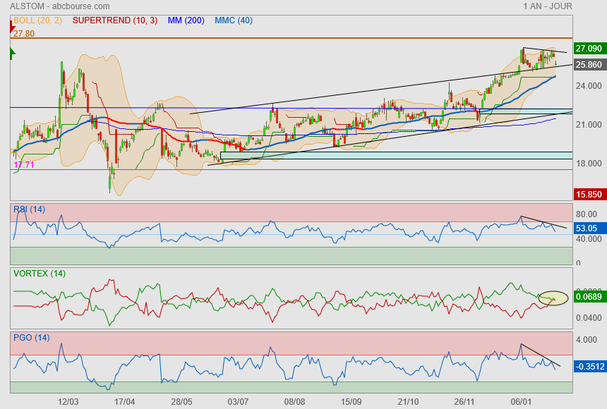Toggle the MM (200) legend entry

[x=186, y=20]
